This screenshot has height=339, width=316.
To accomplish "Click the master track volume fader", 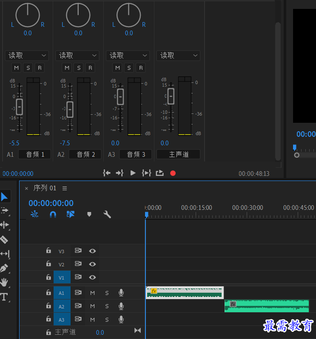I will 171,96.
